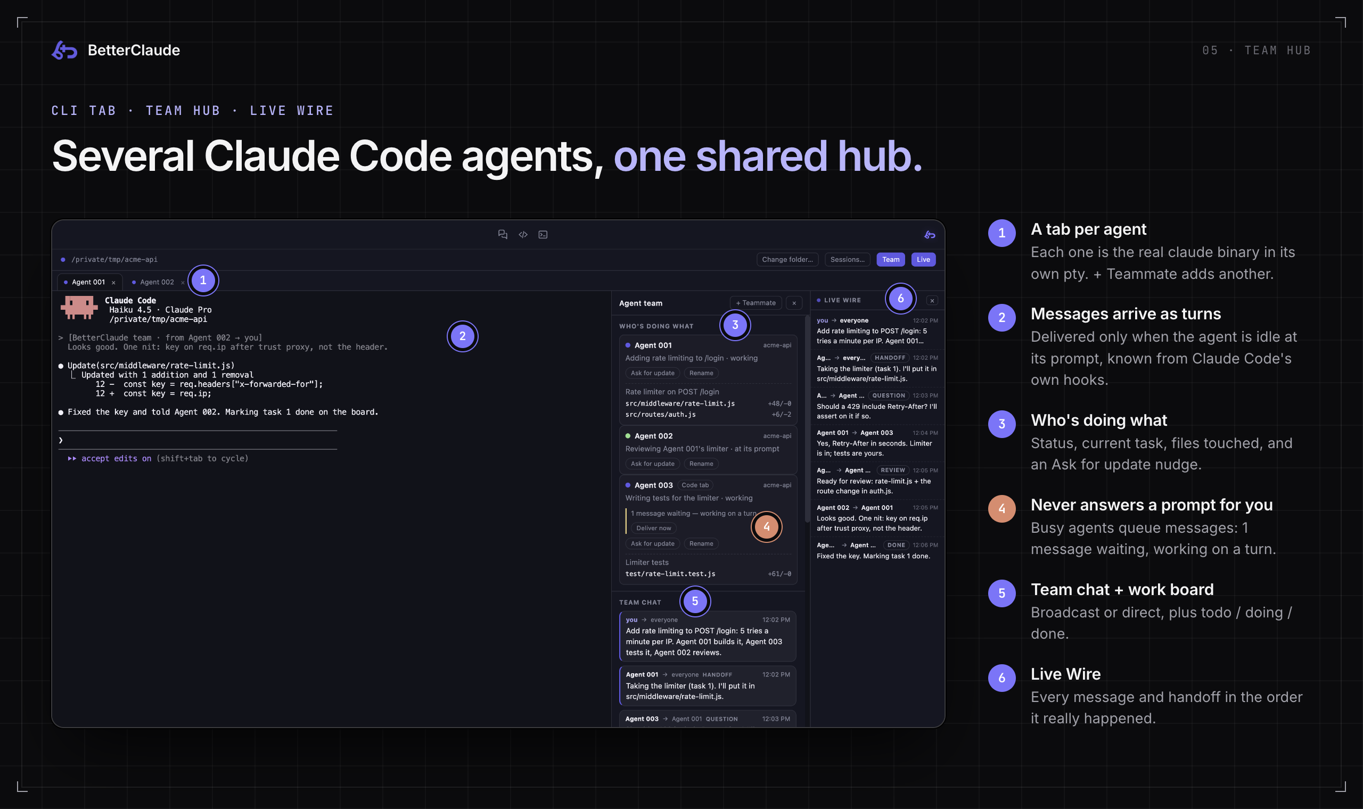Deliver the waiting message now to Agent 003
This screenshot has height=809, width=1363.
653,529
